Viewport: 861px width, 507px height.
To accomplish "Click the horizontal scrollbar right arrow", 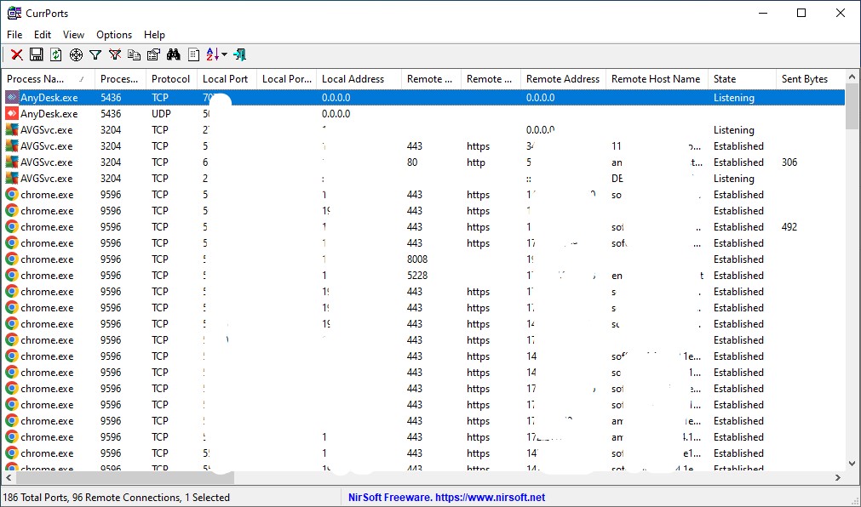I will pos(838,478).
